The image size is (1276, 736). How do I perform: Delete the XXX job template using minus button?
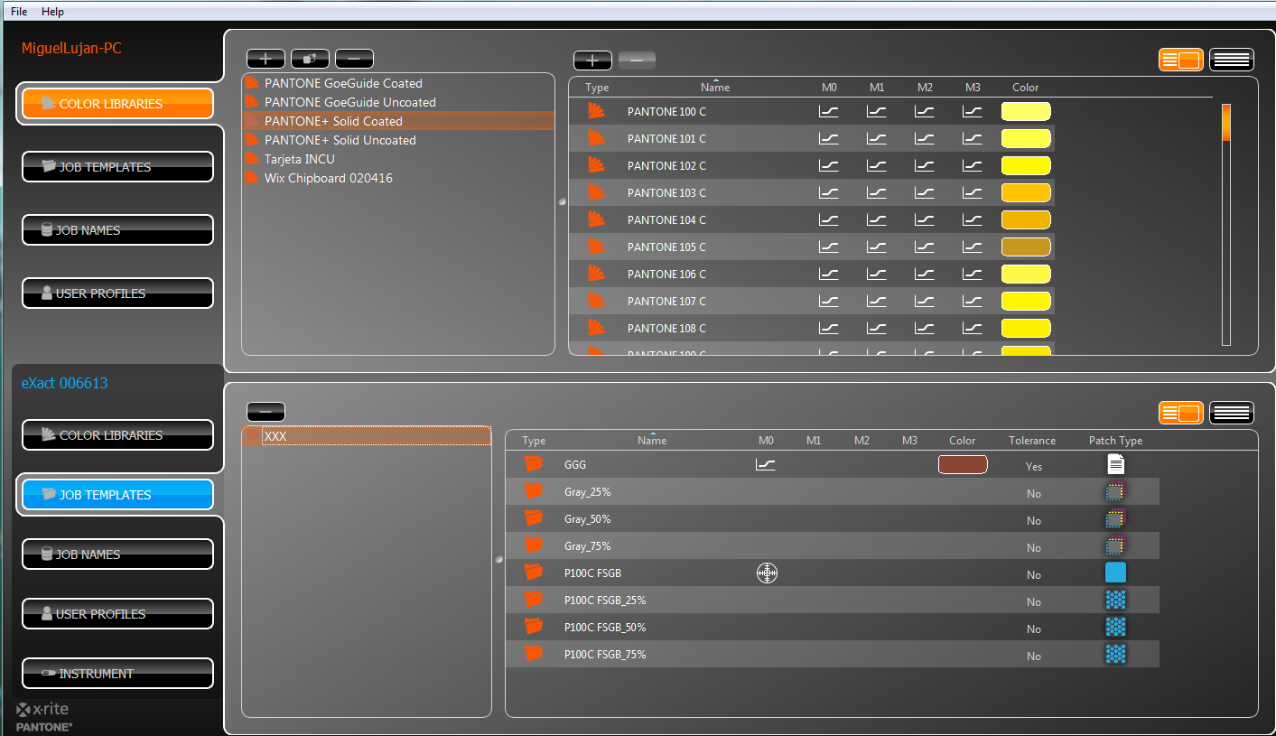click(x=265, y=412)
